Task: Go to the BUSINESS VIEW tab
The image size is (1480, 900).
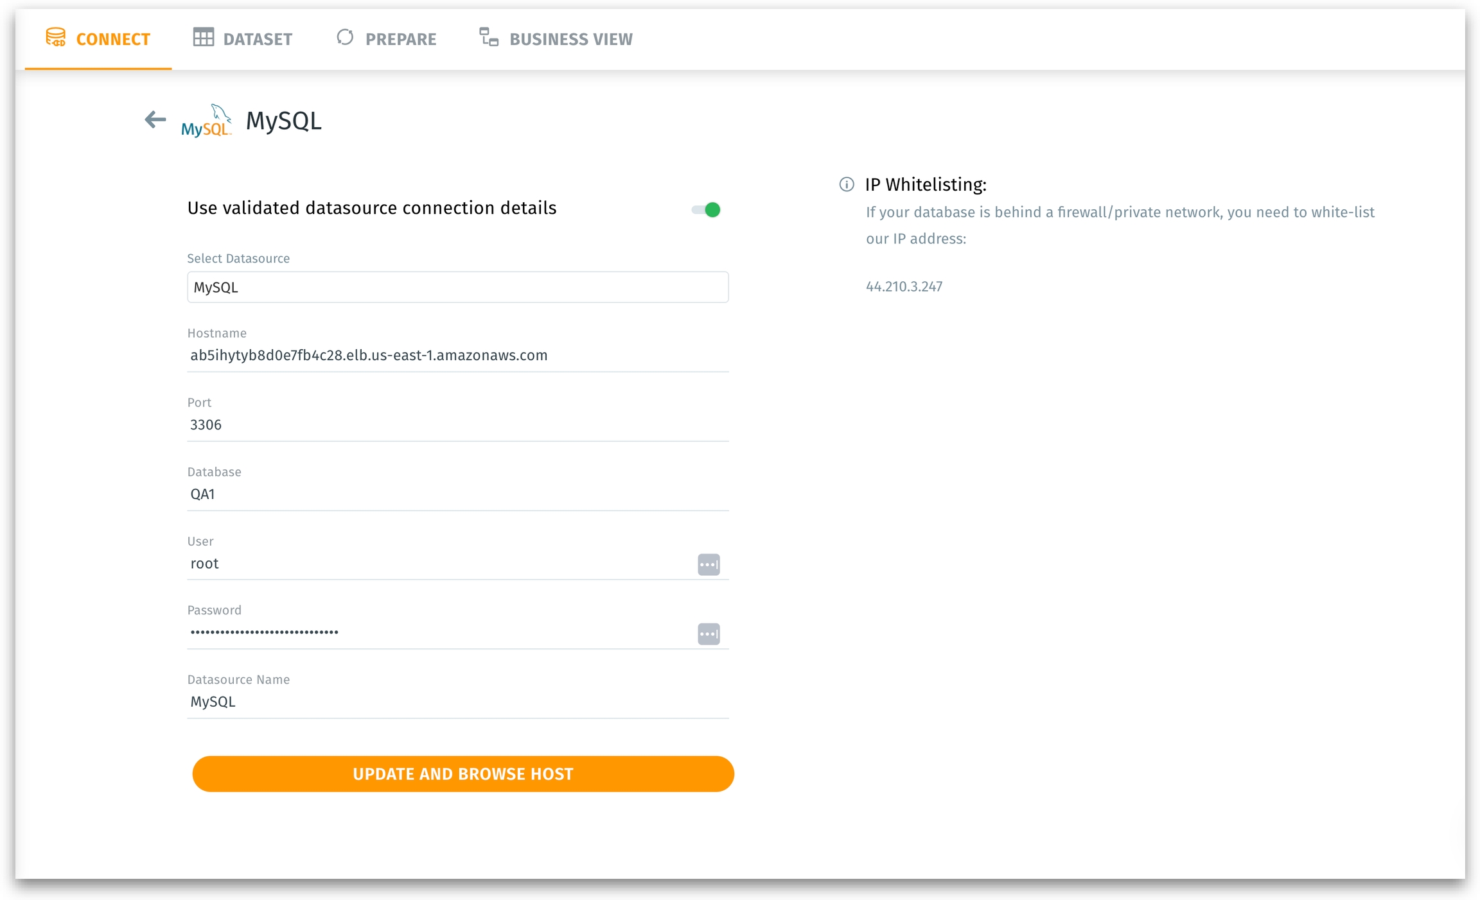Action: 570,39
